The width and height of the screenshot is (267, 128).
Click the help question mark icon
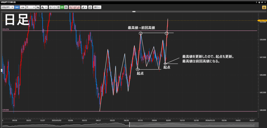[256, 2]
